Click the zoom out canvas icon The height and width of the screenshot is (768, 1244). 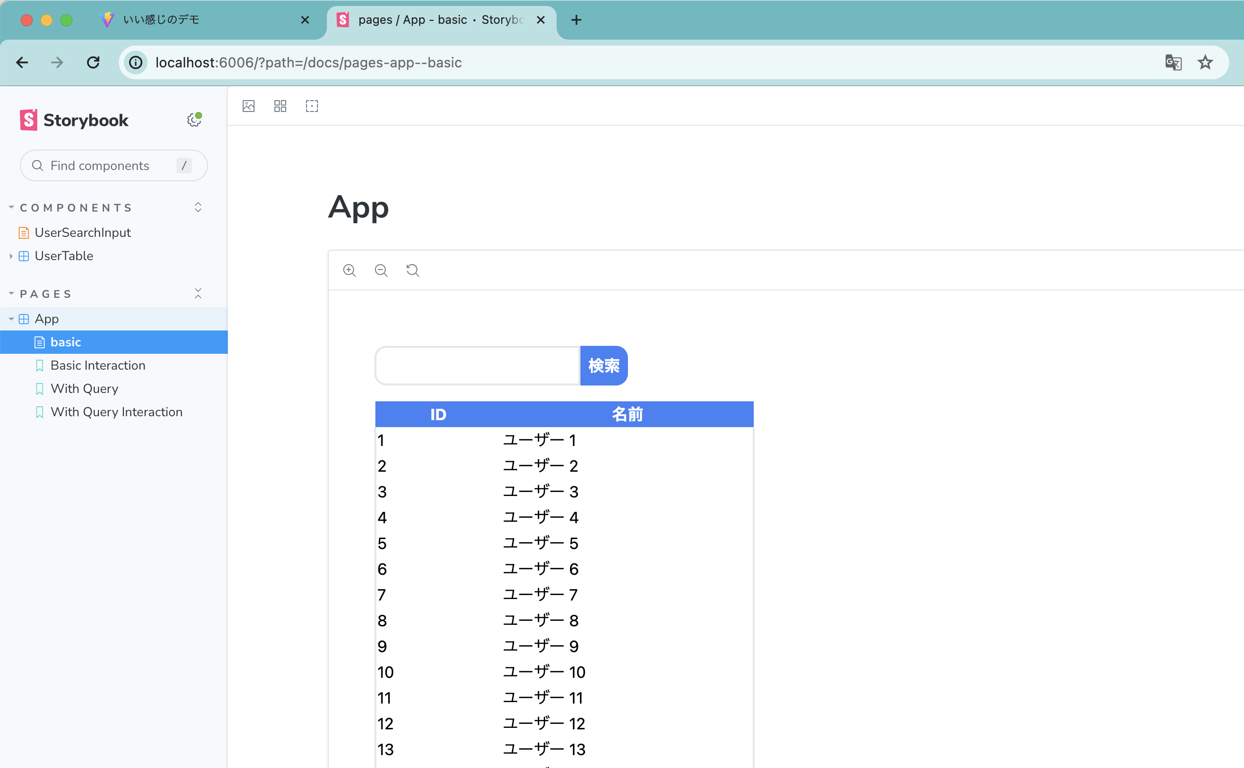(x=381, y=270)
